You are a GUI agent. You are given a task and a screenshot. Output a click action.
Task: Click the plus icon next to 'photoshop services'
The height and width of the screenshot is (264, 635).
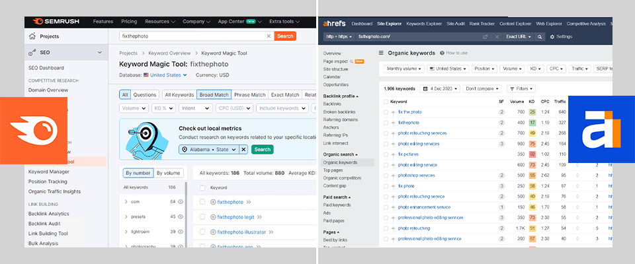(x=393, y=176)
